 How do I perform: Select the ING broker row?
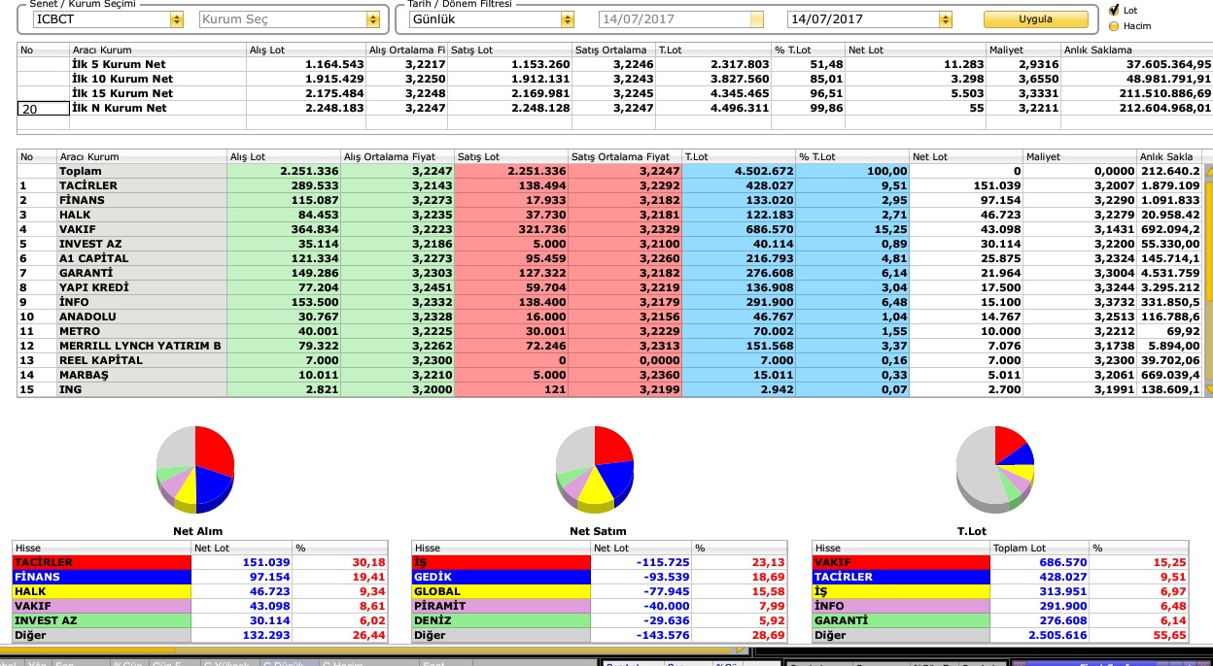pos(609,389)
